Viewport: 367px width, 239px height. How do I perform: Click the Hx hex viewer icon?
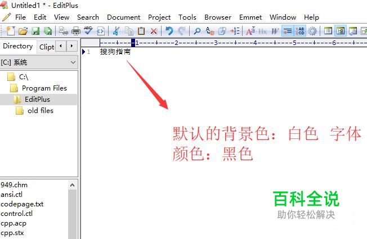263,31
